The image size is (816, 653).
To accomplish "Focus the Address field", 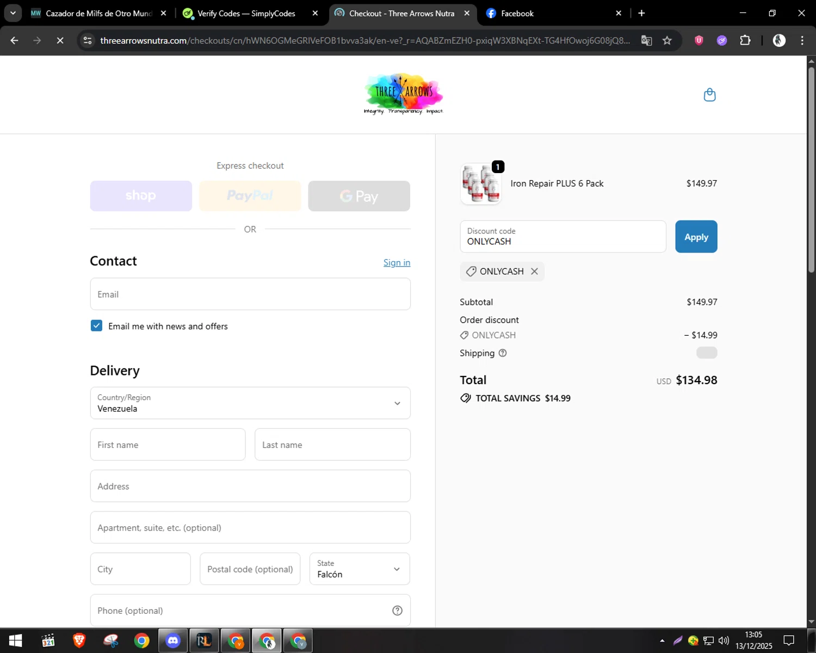I will pyautogui.click(x=250, y=486).
